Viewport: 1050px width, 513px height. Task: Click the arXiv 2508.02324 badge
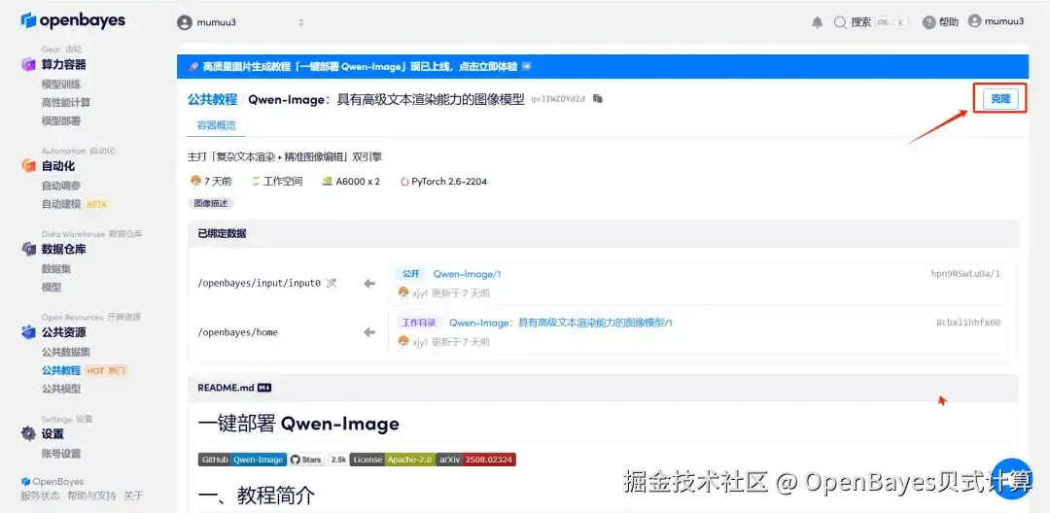[x=476, y=460]
